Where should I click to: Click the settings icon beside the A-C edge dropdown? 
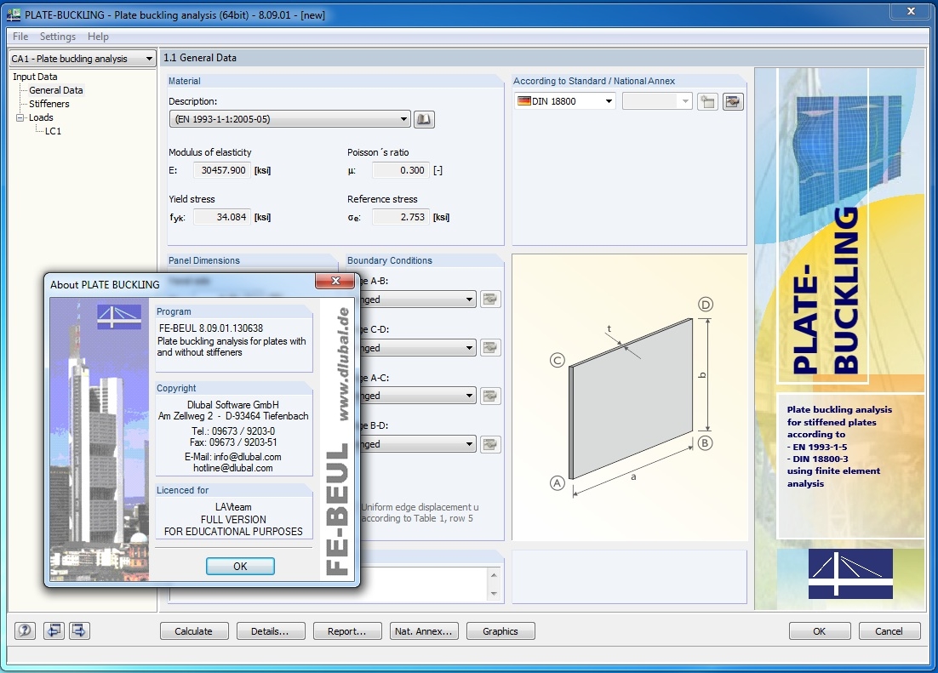pyautogui.click(x=490, y=396)
